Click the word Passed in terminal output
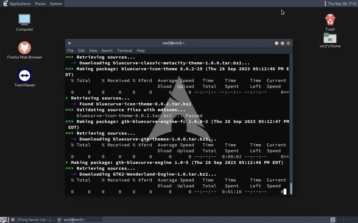358x223 pixels. coord(194,116)
